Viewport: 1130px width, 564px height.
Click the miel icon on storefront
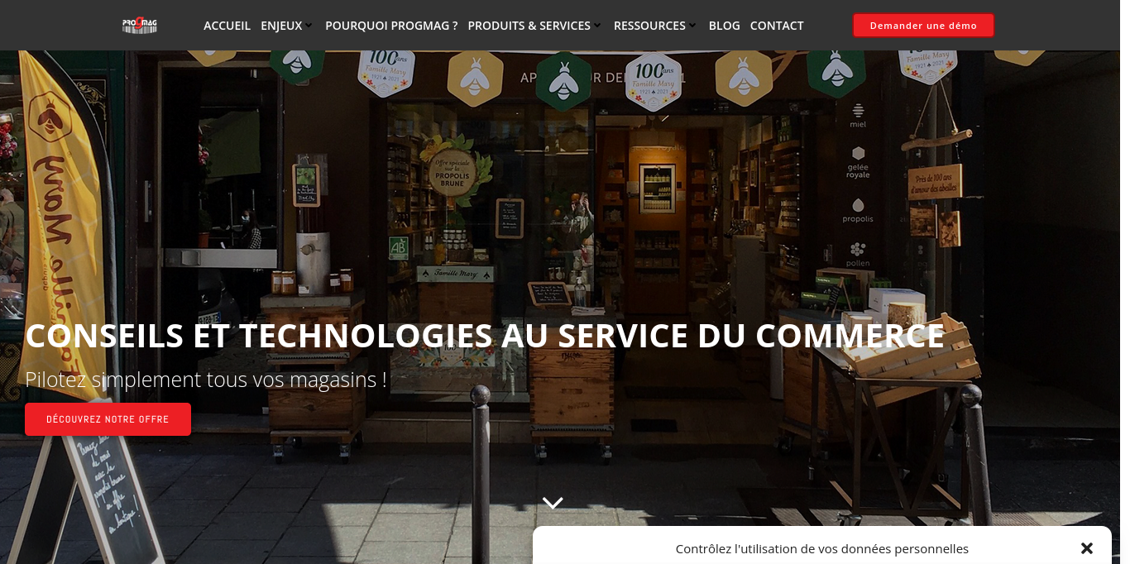858,115
